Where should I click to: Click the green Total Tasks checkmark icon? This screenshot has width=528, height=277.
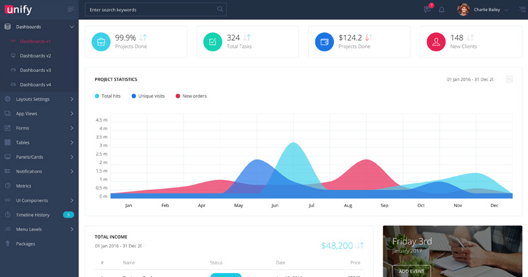pyautogui.click(x=213, y=42)
